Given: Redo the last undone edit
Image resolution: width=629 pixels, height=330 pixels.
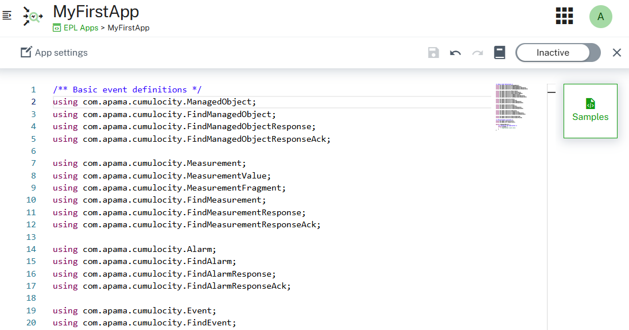Looking at the screenshot, I should pyautogui.click(x=477, y=53).
